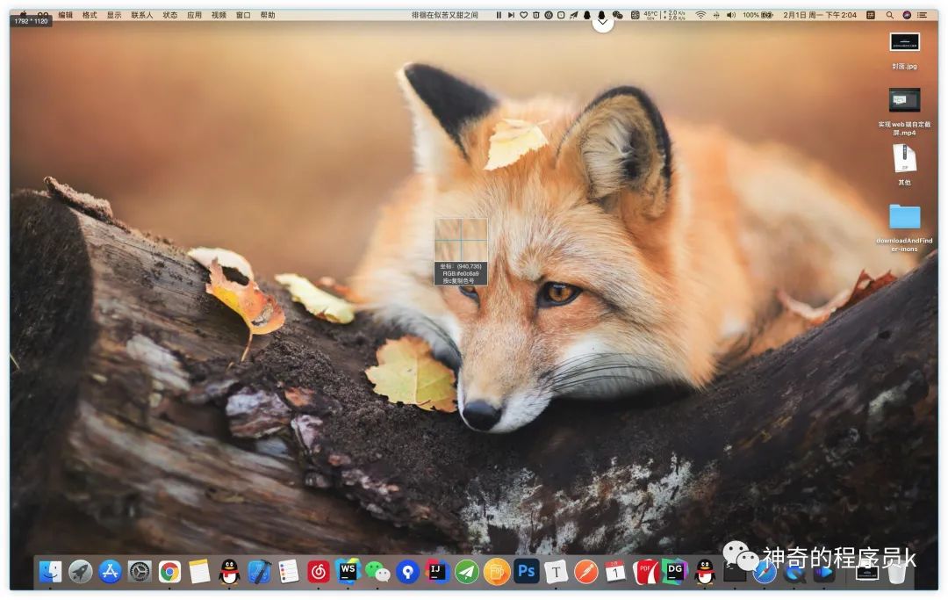The width and height of the screenshot is (948, 600).
Task: Open the Wi-Fi status menu
Action: (x=700, y=15)
